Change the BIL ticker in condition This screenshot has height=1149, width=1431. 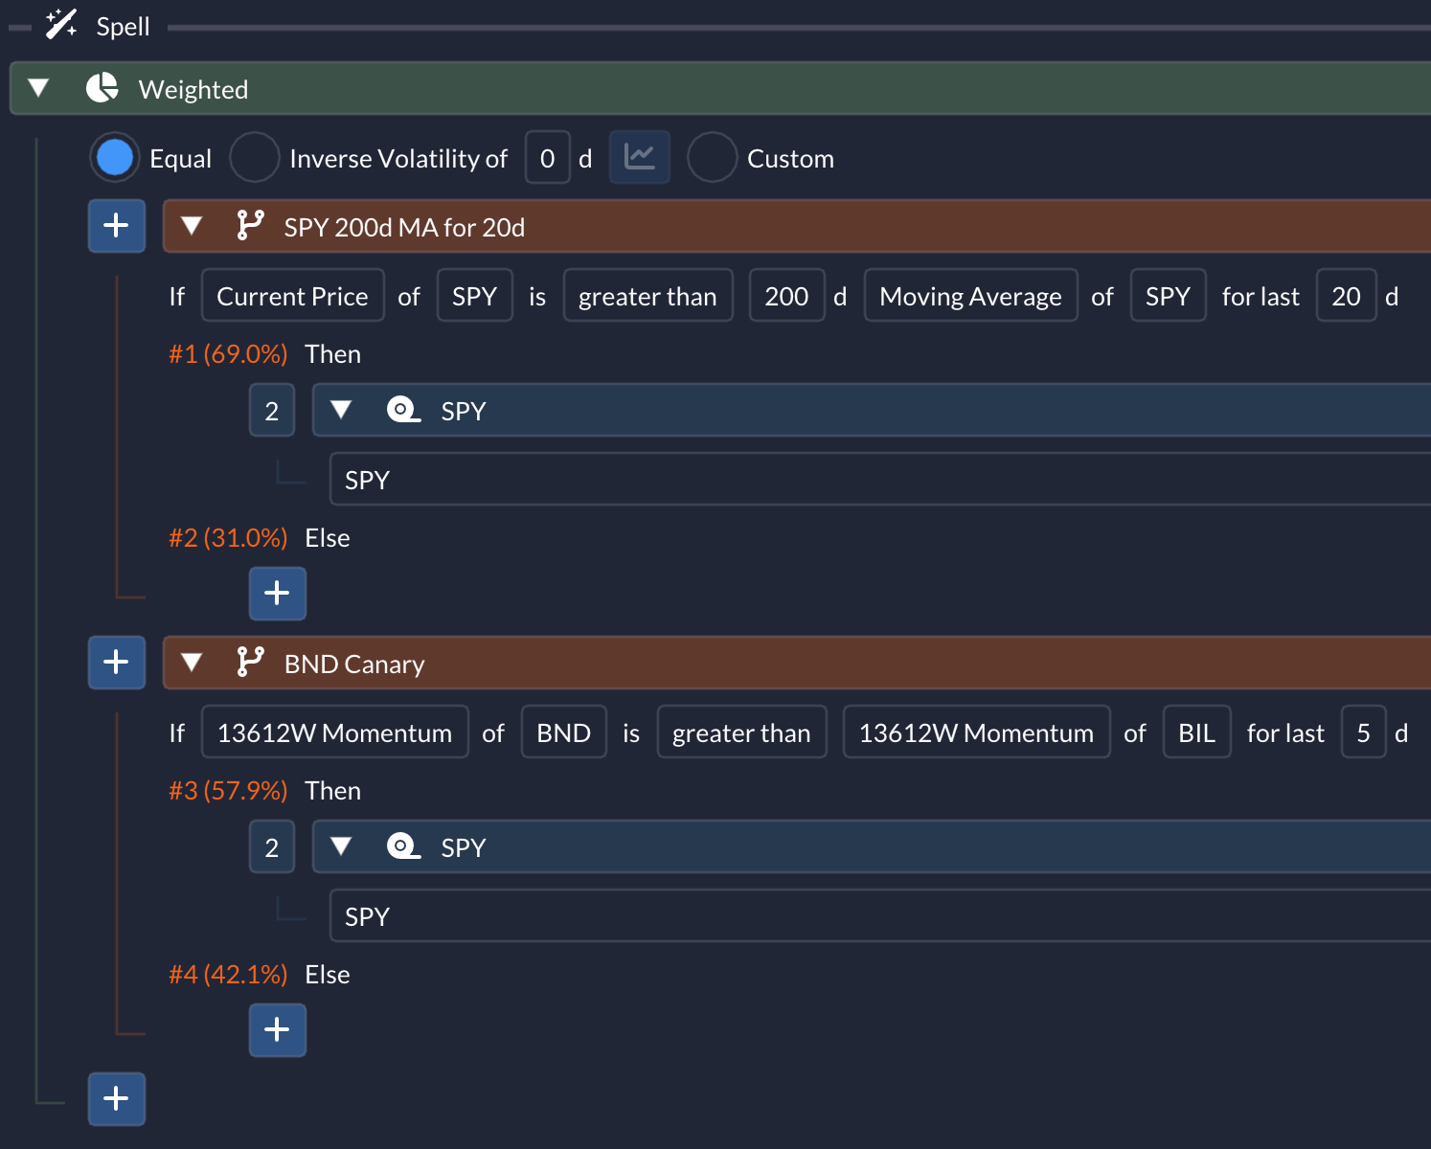(x=1197, y=732)
